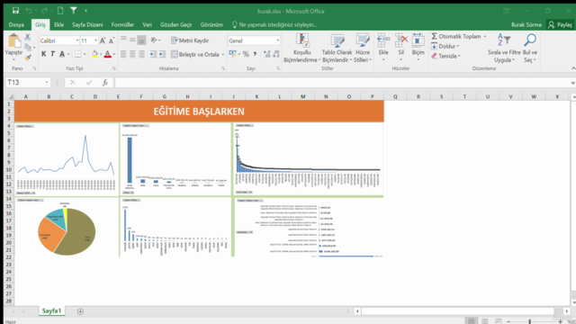576x324 pixels.
Task: Switch to the Gözden Geçir ribbon tab
Action: pos(176,25)
